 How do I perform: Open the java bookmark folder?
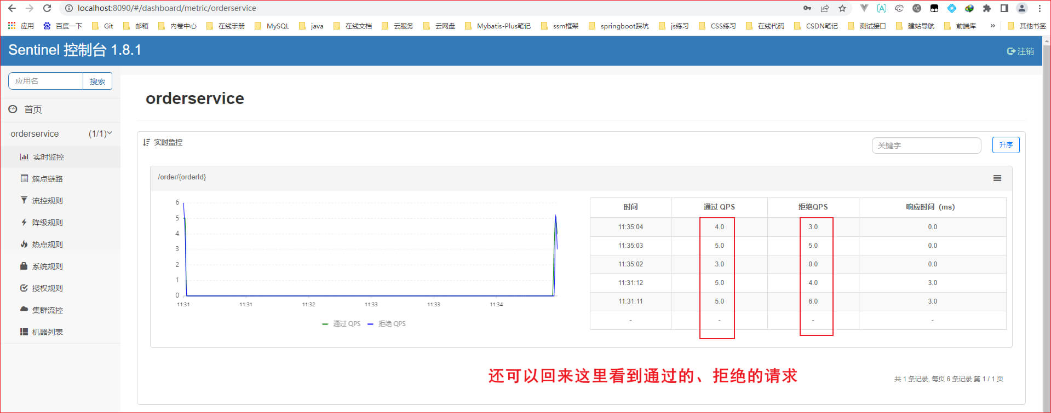click(x=311, y=26)
